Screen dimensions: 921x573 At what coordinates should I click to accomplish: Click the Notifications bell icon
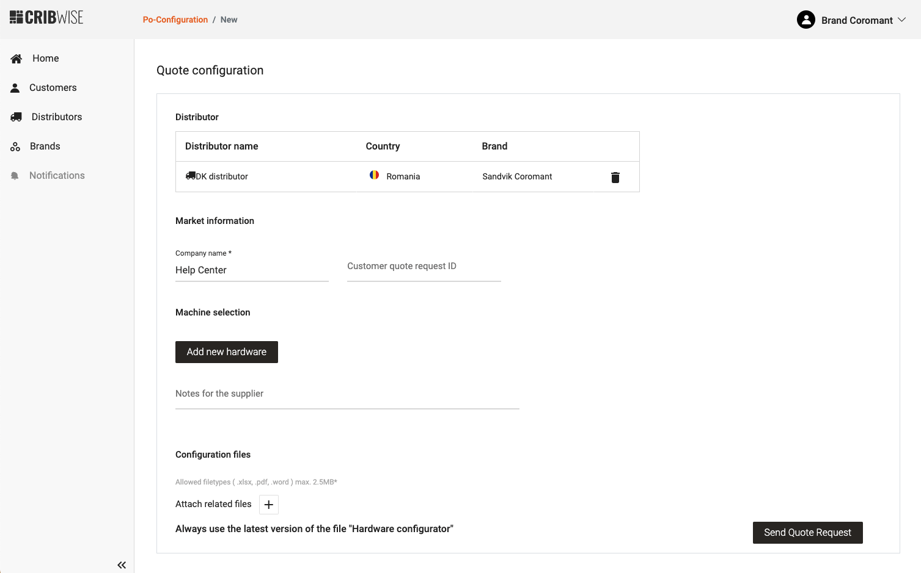click(x=15, y=176)
